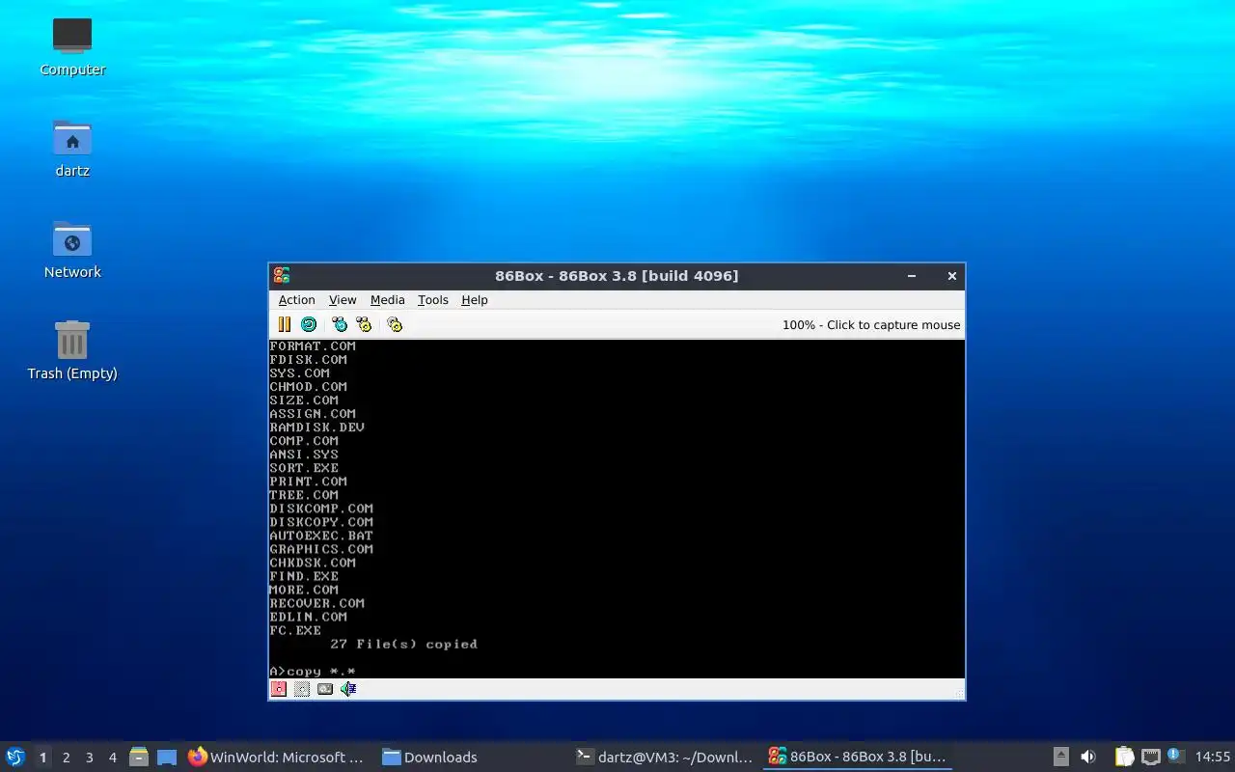This screenshot has width=1235, height=772.
Task: Open the Tools menu
Action: (x=433, y=300)
